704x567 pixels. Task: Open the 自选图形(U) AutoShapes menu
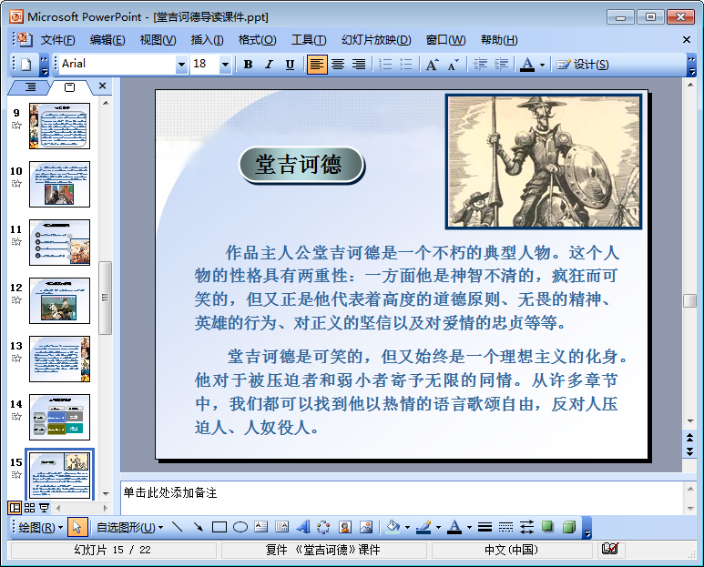click(129, 528)
